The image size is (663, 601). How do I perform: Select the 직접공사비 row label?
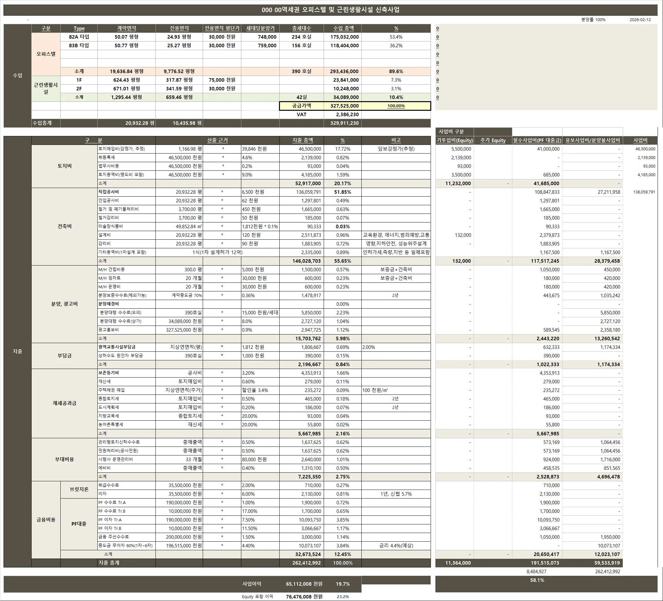pos(109,192)
